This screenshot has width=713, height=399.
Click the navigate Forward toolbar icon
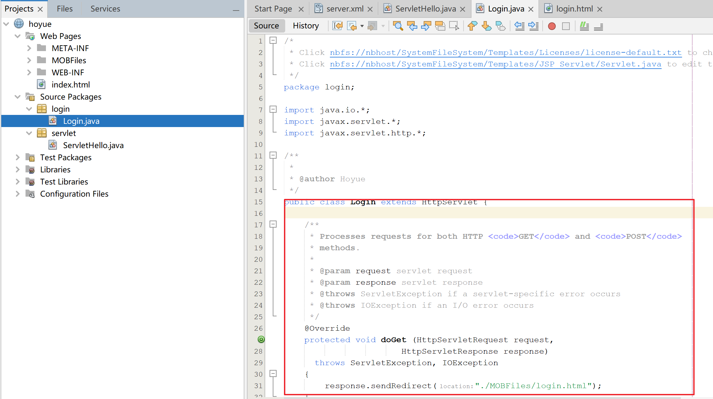click(x=372, y=26)
